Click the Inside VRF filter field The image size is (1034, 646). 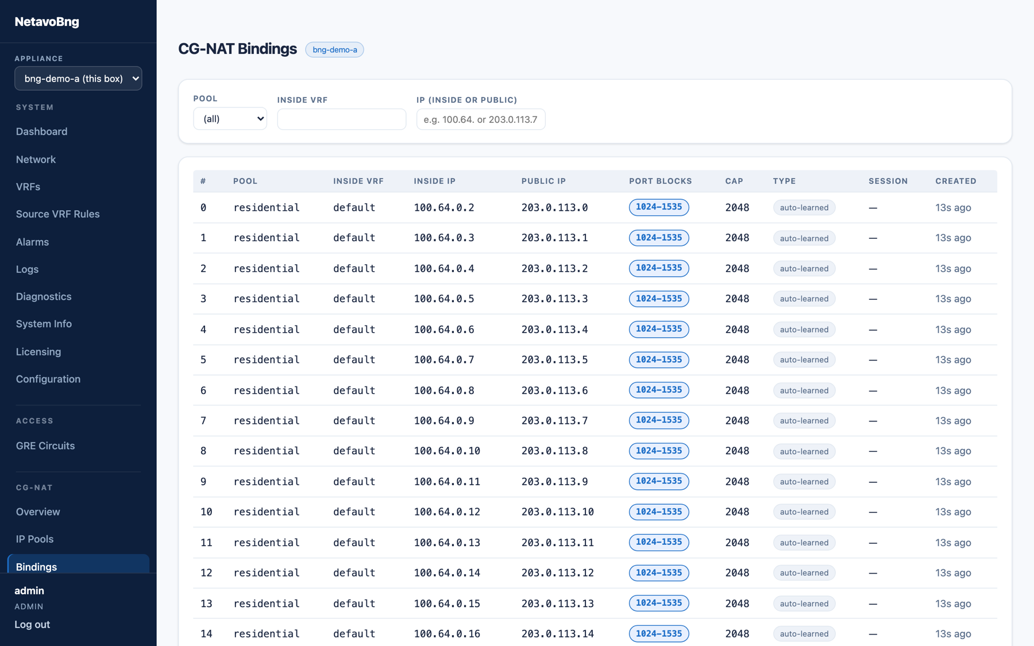(341, 119)
